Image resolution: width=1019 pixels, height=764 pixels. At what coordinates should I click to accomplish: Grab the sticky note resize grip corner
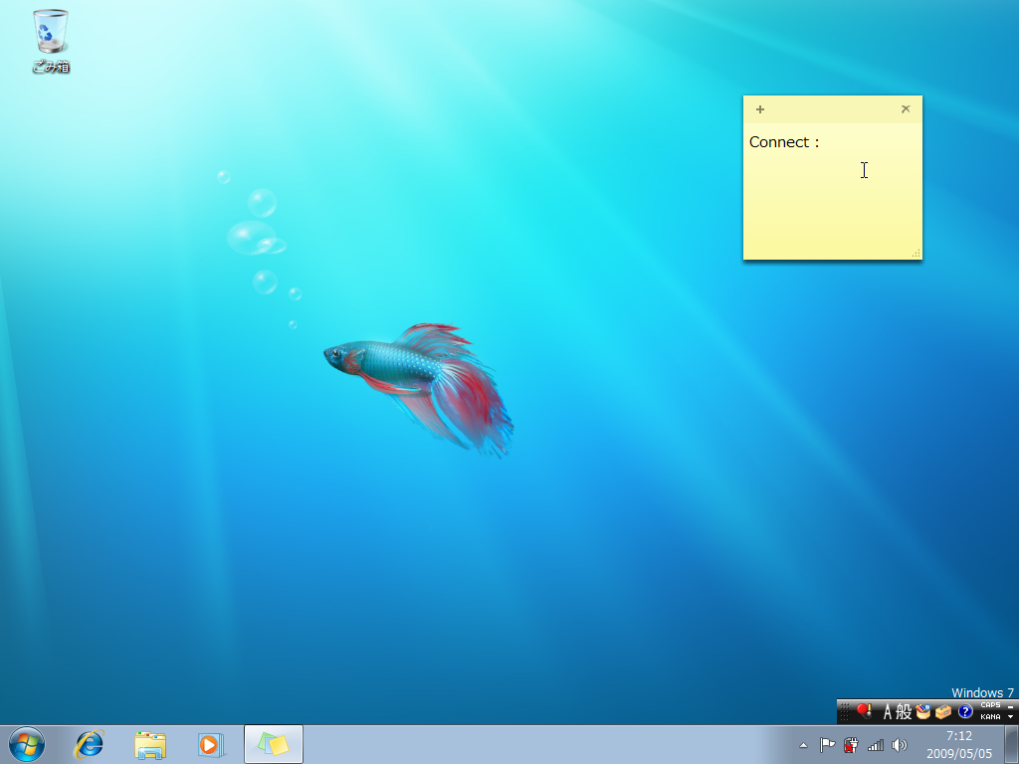coord(917,254)
